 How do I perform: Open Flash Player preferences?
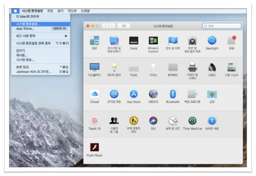(94, 147)
